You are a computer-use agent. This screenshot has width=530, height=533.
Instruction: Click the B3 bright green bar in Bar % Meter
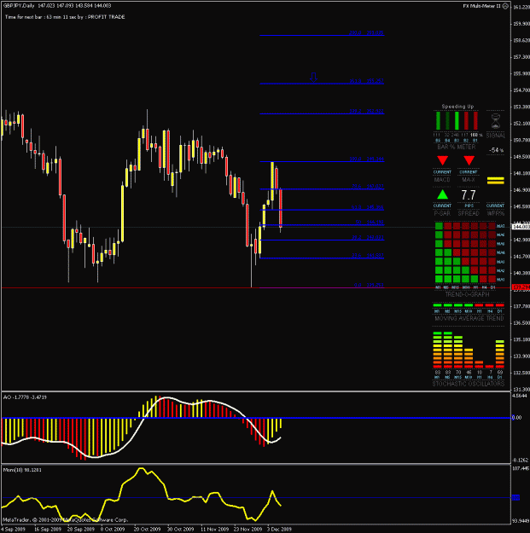(457, 121)
